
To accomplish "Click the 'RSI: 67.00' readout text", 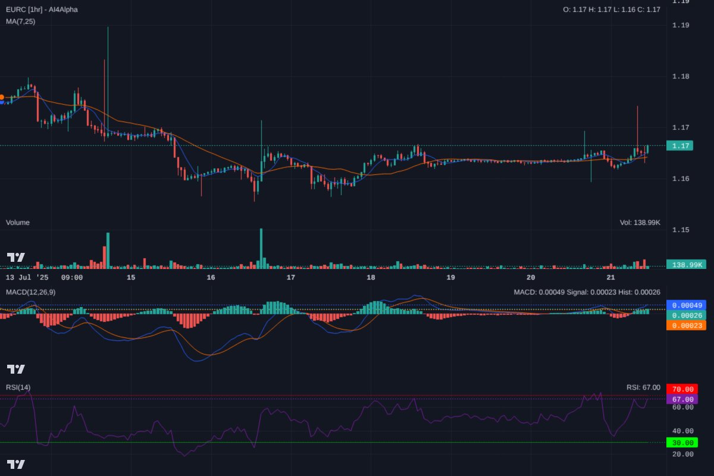I will click(x=643, y=387).
